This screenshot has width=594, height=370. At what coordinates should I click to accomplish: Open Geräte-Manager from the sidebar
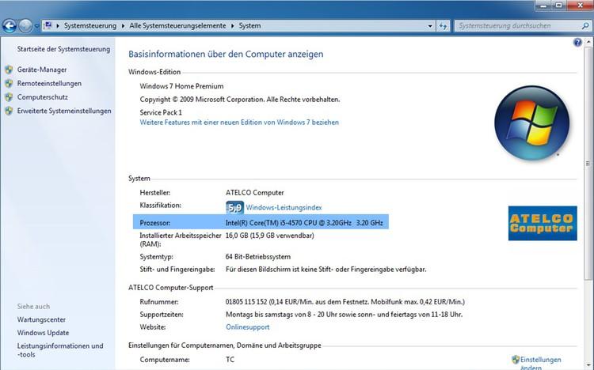coord(42,70)
